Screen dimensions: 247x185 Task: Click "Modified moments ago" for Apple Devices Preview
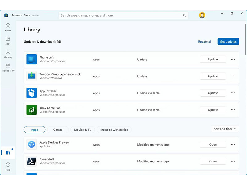tap(153, 145)
